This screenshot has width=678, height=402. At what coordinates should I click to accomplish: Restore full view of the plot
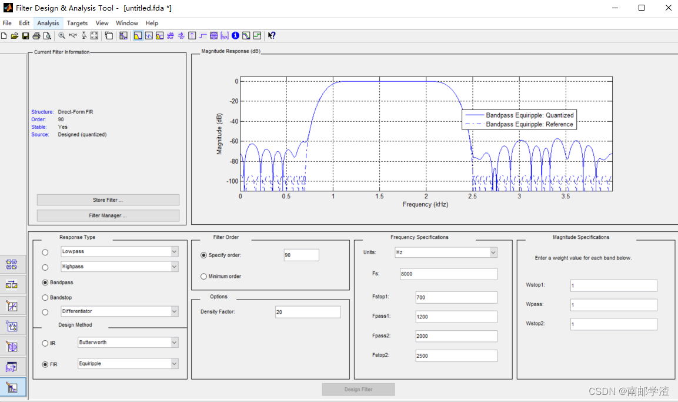tap(94, 35)
